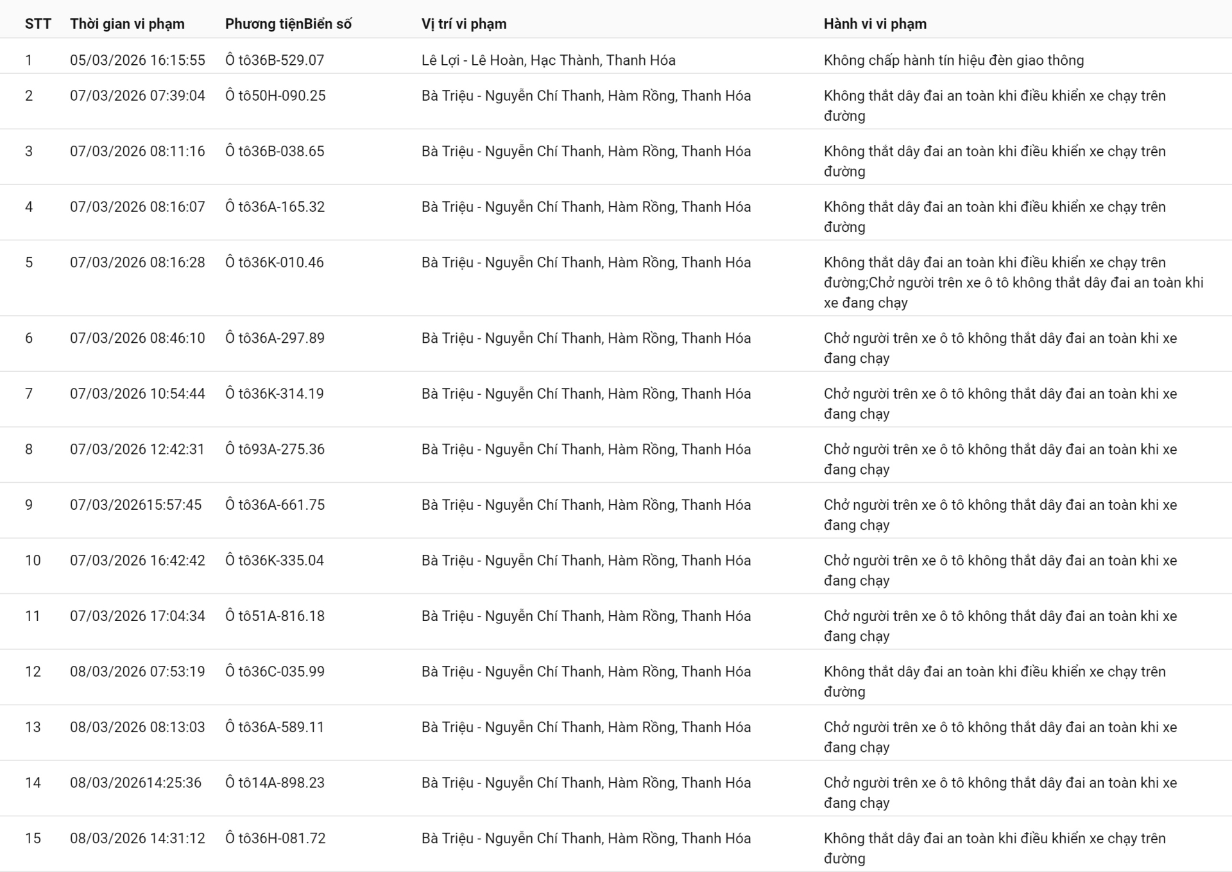
Task: Click timestamp 08/03/2026 07:53:19
Action: [137, 672]
